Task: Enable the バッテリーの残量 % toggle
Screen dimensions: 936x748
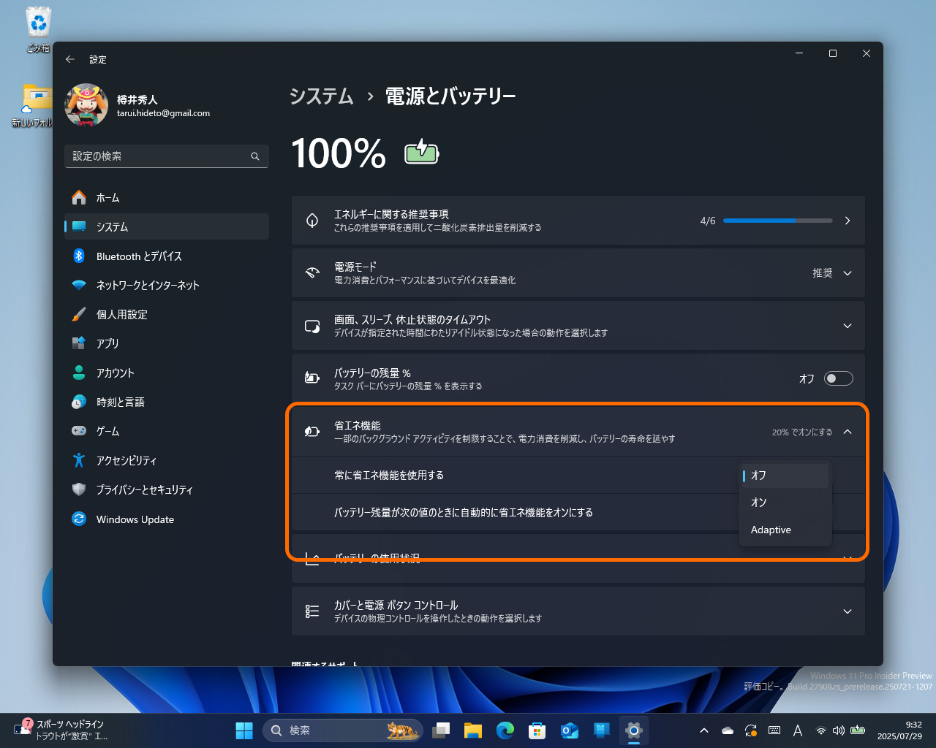Action: tap(838, 378)
